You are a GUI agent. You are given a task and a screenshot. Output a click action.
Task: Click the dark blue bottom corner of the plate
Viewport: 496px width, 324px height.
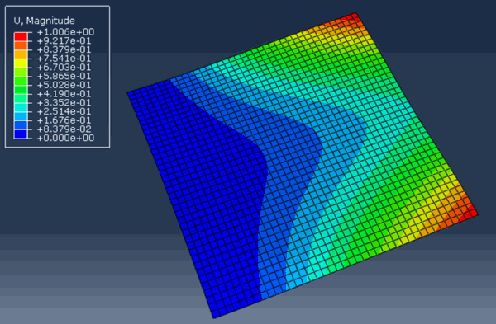(216, 314)
